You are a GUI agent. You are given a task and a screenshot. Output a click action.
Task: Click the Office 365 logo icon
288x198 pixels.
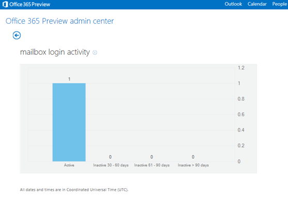[x=5, y=4]
